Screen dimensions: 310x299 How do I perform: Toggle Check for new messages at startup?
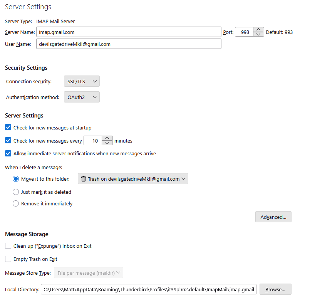click(x=8, y=128)
